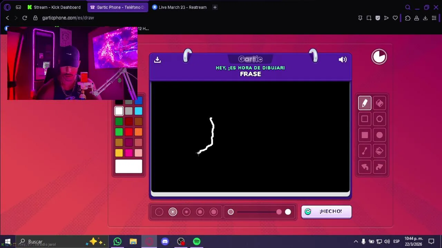This screenshot has height=248, width=442.
Task: Click the round timer clock icon
Action: [379, 57]
